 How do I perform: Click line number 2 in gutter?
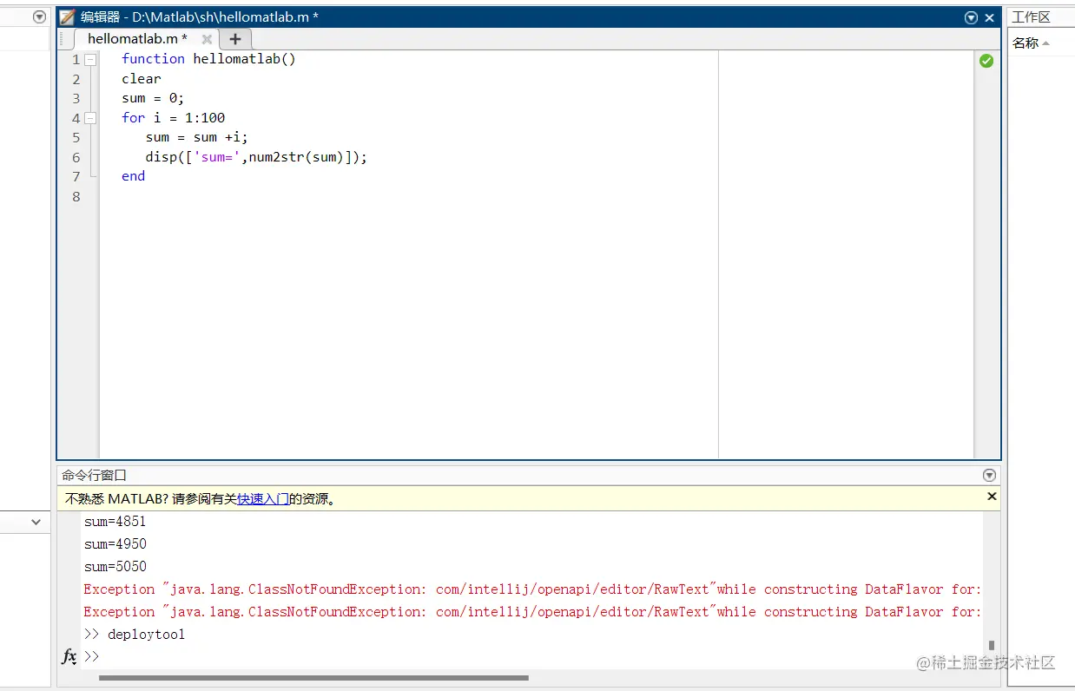tap(76, 79)
